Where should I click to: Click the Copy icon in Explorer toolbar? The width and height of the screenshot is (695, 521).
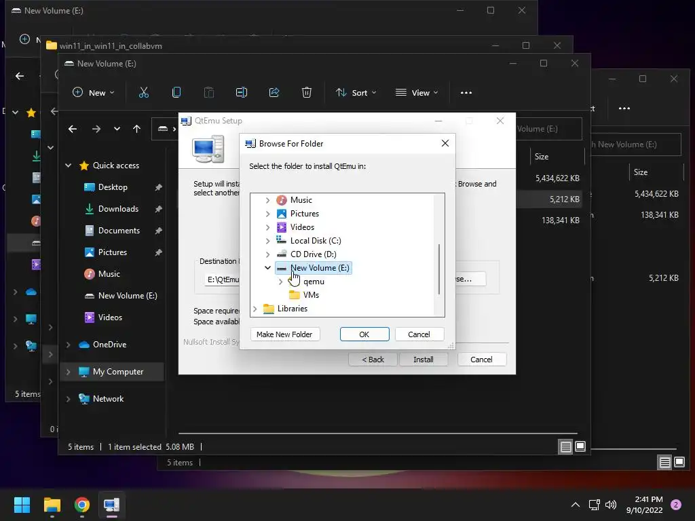[x=176, y=92]
